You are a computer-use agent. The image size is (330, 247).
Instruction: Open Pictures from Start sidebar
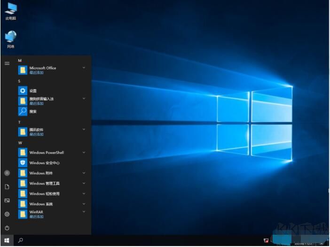[7, 201]
